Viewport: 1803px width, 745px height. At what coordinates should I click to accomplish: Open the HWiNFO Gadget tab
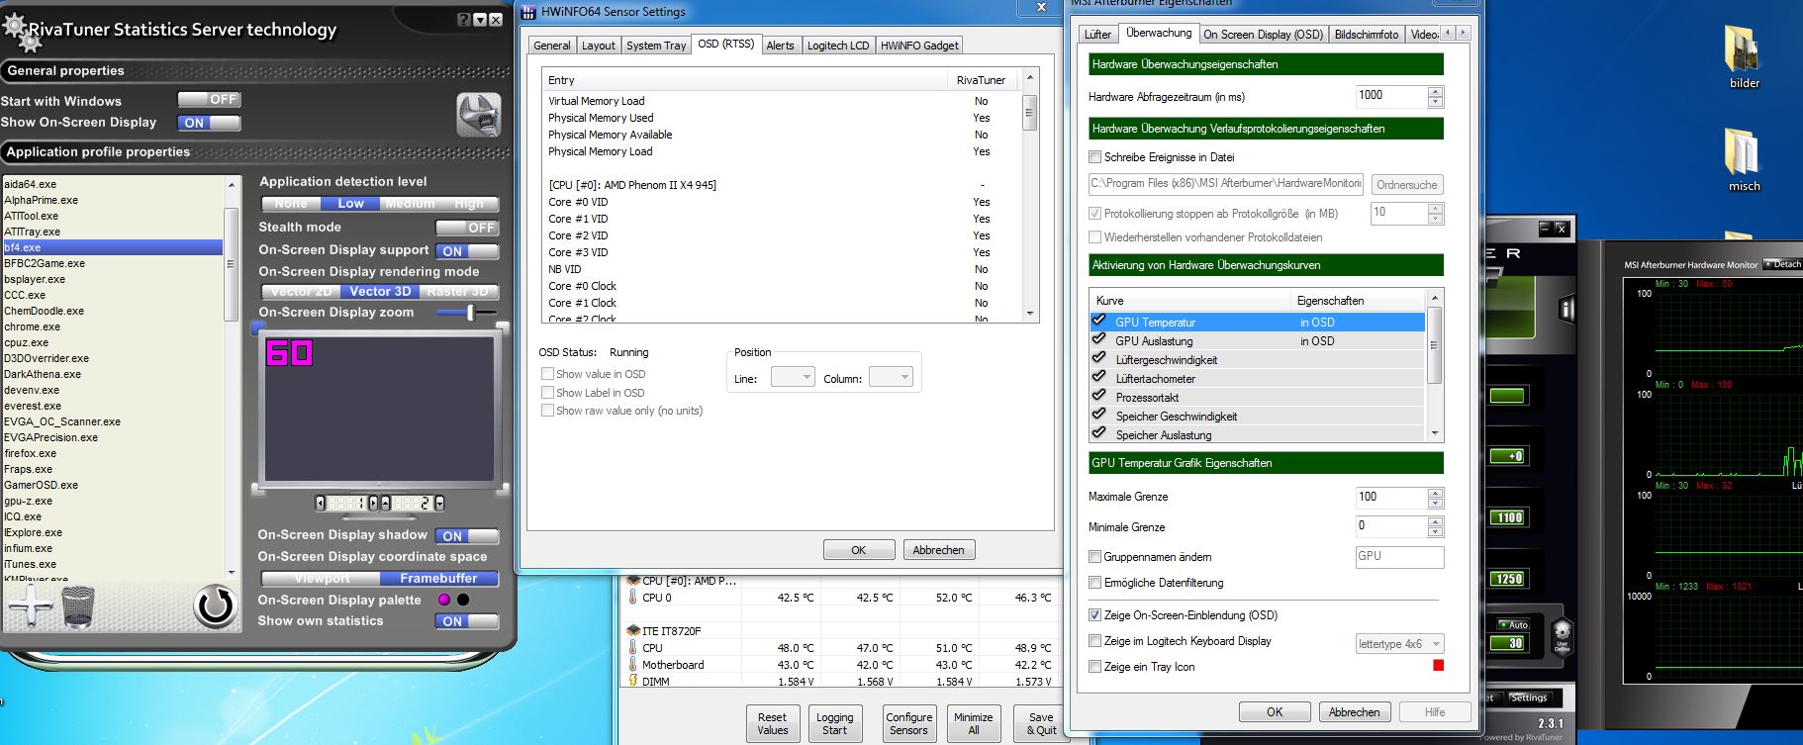pos(919,46)
